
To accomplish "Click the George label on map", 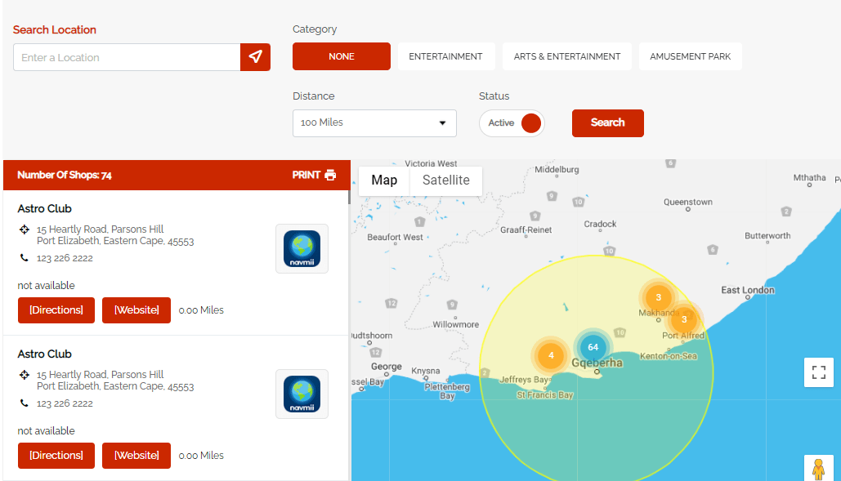I will click(386, 367).
